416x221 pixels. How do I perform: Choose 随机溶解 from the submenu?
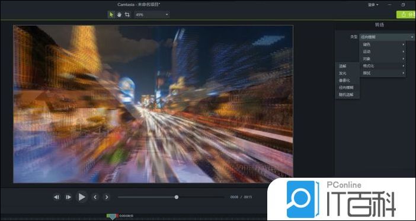click(x=347, y=95)
